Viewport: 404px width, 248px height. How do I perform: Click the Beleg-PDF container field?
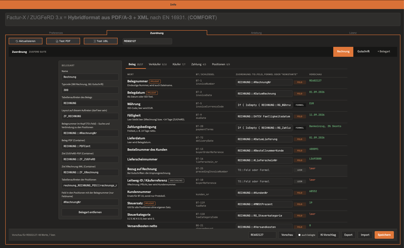click(x=90, y=146)
